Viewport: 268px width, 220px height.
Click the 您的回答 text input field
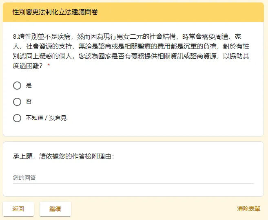(133, 178)
